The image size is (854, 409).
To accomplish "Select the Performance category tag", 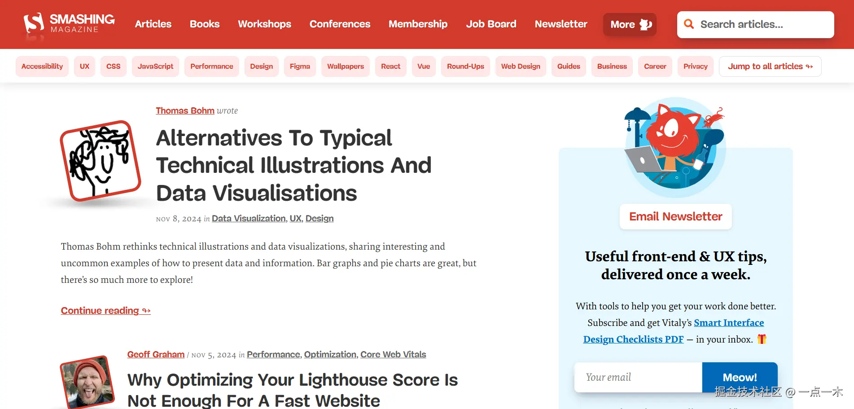I will (x=212, y=66).
